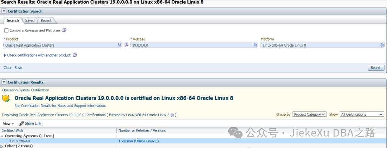Screen dimensions: 387x148
Task: Open the Show All Certifications dropdown
Action: pyautogui.click(x=362, y=114)
